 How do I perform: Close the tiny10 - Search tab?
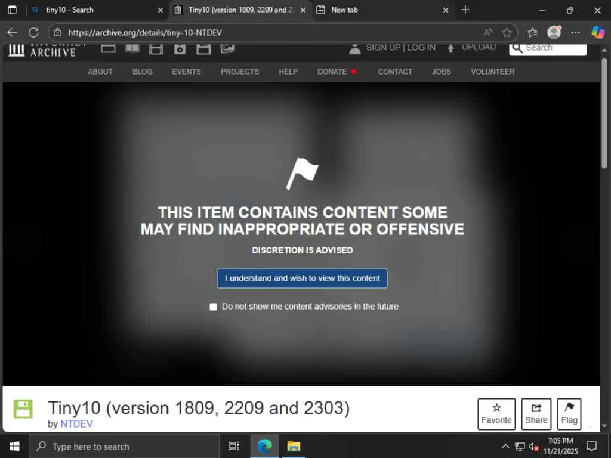click(160, 10)
